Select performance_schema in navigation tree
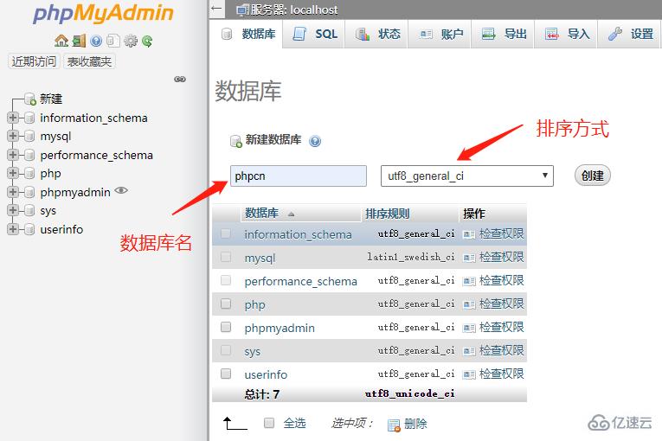This screenshot has width=662, height=441. pos(96,156)
